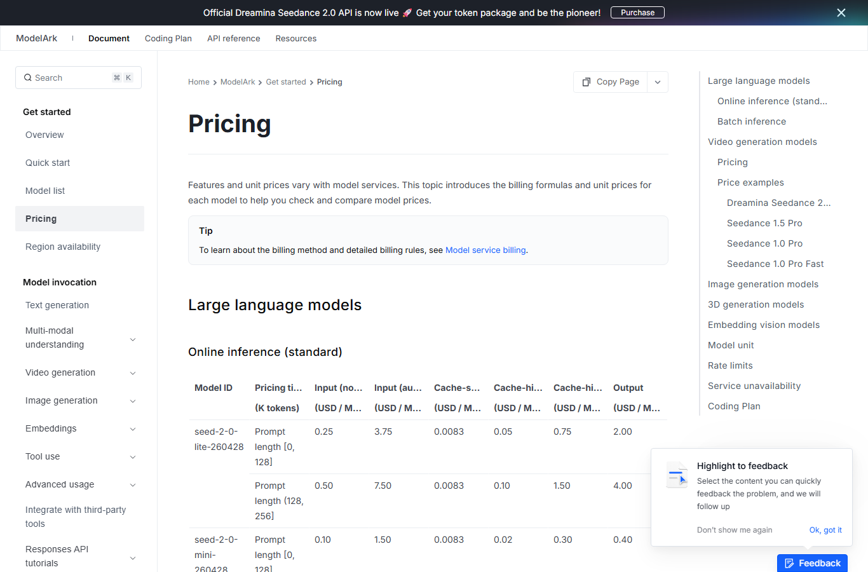868x572 pixels.
Task: Jump to Service unavailability in outline
Action: point(754,386)
